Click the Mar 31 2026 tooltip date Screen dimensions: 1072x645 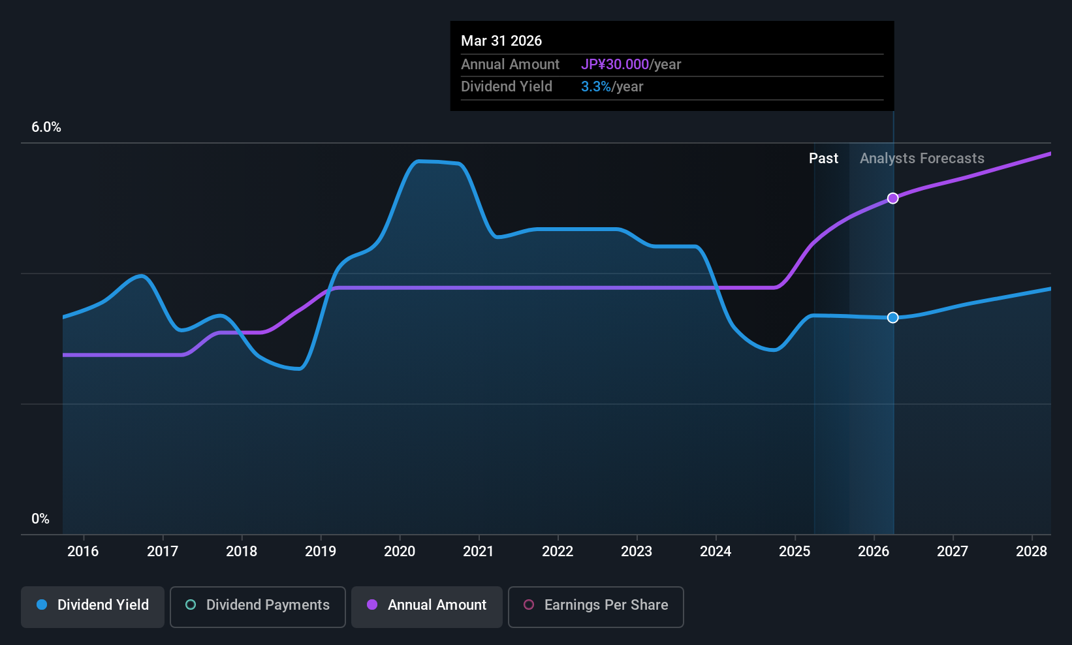pyautogui.click(x=501, y=40)
